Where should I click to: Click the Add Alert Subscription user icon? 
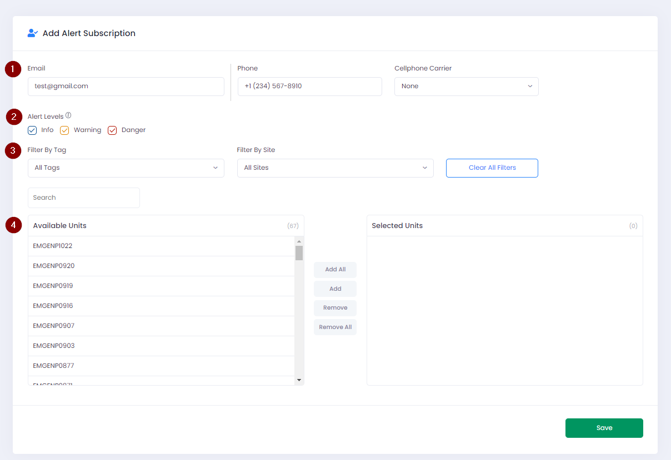point(32,33)
